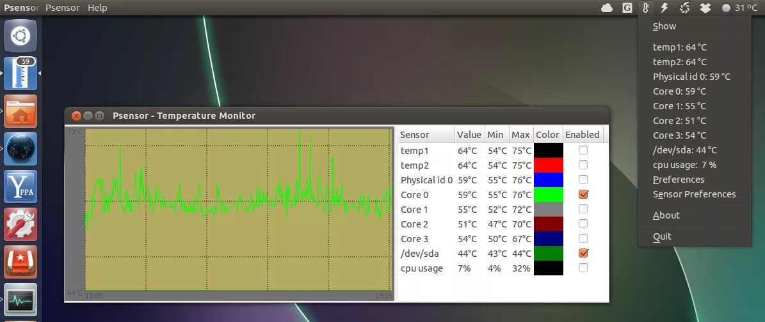Open the wrench and gear settings tool
This screenshot has height=322, width=765.
(x=20, y=224)
